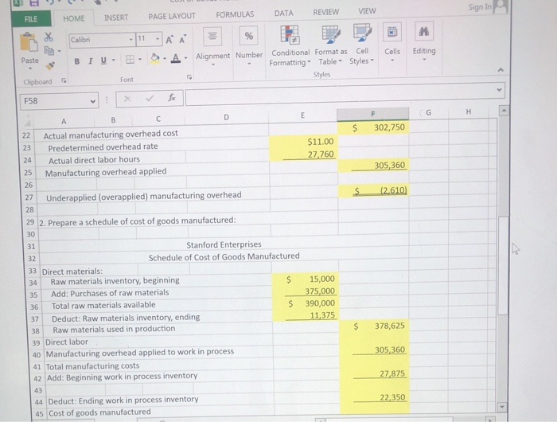Switch to the FORMULAS tab
The image size is (557, 422).
tap(235, 14)
